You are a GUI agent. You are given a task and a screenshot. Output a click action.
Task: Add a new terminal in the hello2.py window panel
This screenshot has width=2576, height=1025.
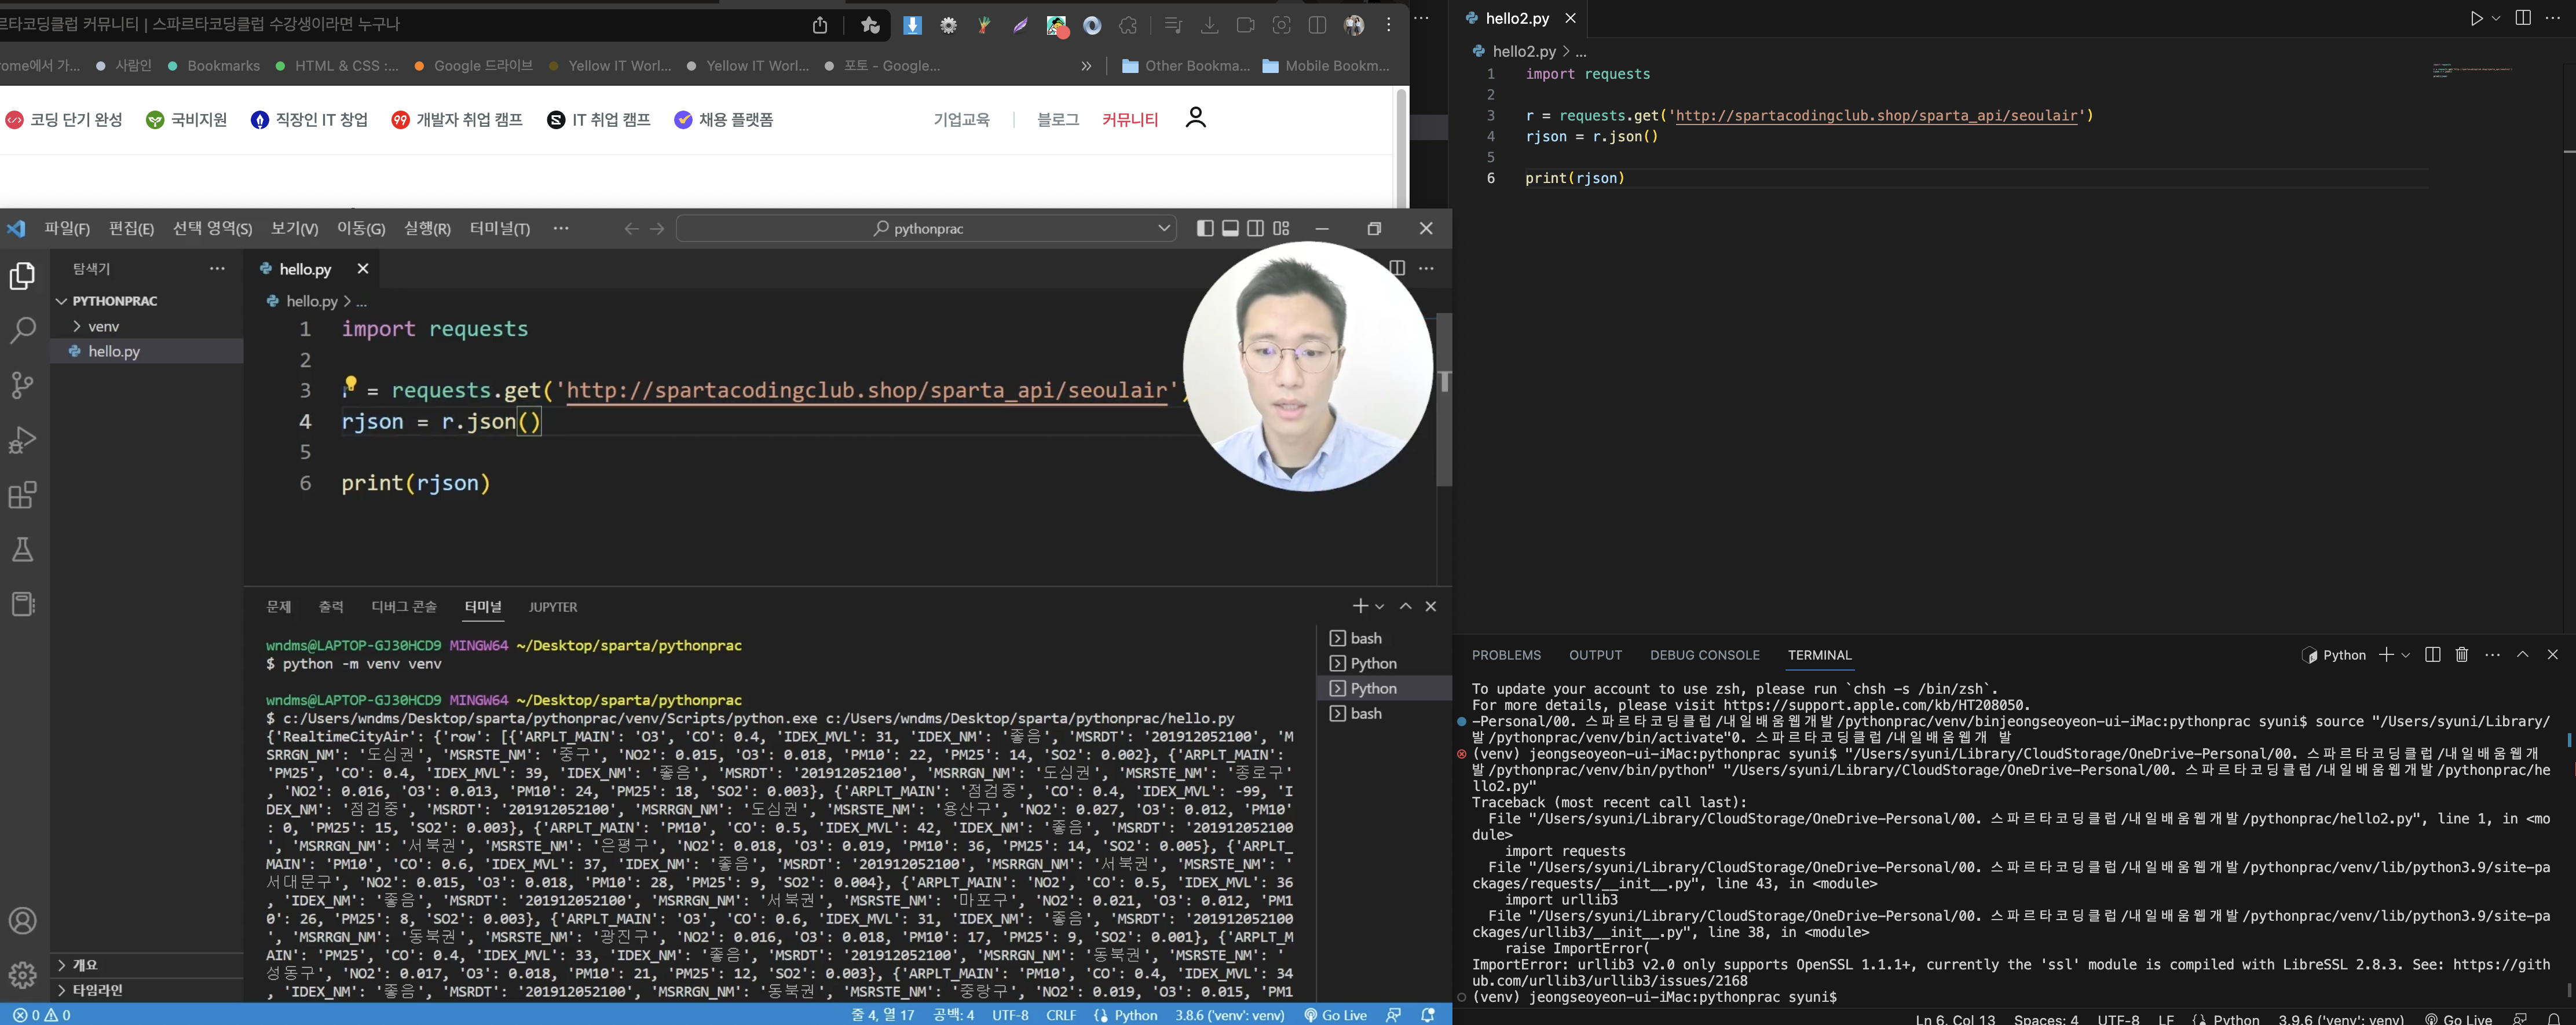(2386, 655)
